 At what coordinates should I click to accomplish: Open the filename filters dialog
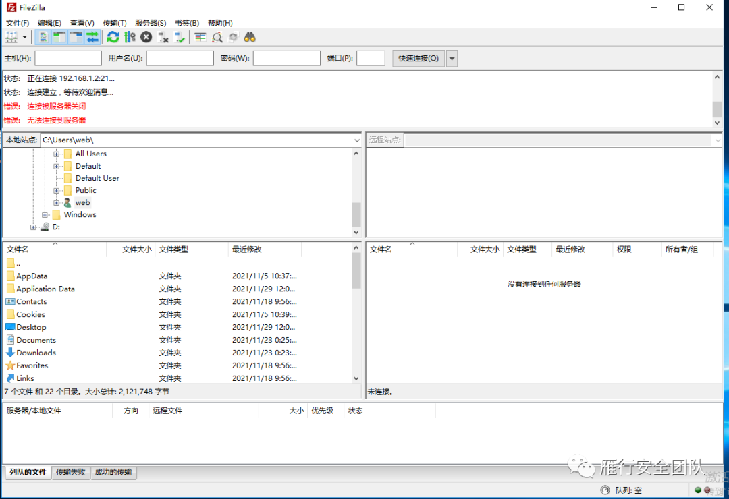pyautogui.click(x=200, y=37)
